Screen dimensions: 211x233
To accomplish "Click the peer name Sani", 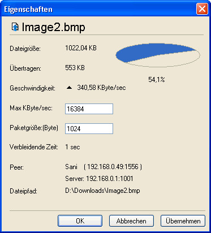I will coord(71,167).
